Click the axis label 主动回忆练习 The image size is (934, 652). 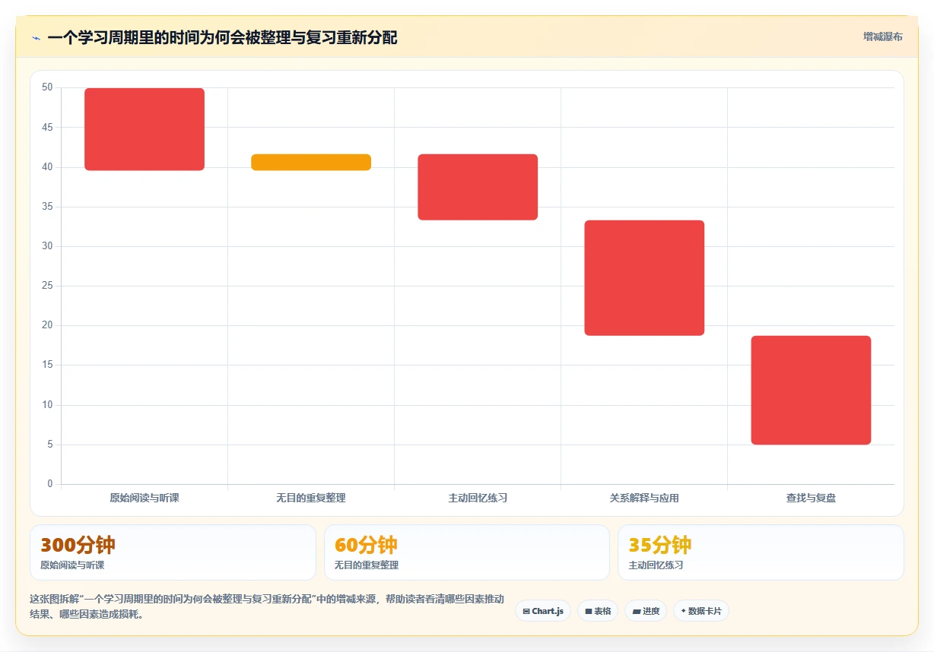(x=478, y=498)
